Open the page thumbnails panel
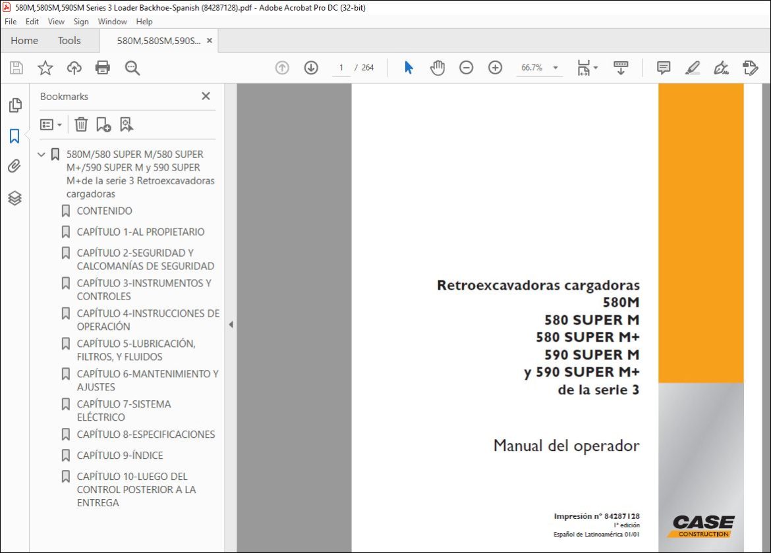The height and width of the screenshot is (553, 771). [x=14, y=105]
